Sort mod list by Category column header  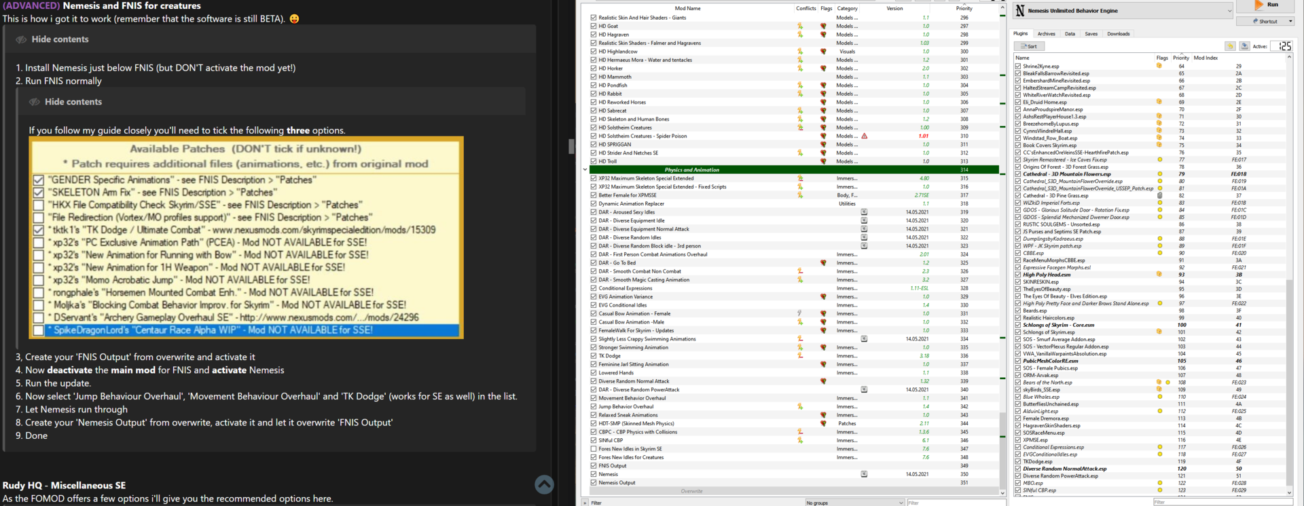click(847, 8)
